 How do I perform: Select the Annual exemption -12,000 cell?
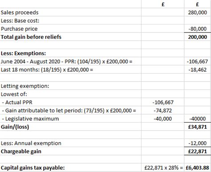[x=198, y=143]
